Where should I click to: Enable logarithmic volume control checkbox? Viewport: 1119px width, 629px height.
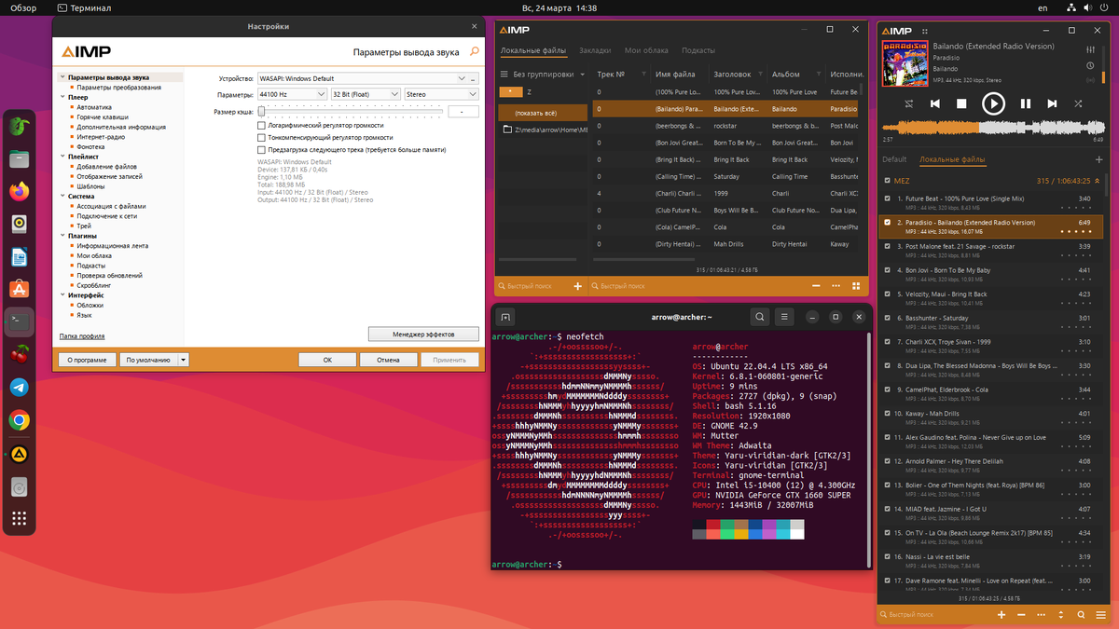[x=261, y=125]
